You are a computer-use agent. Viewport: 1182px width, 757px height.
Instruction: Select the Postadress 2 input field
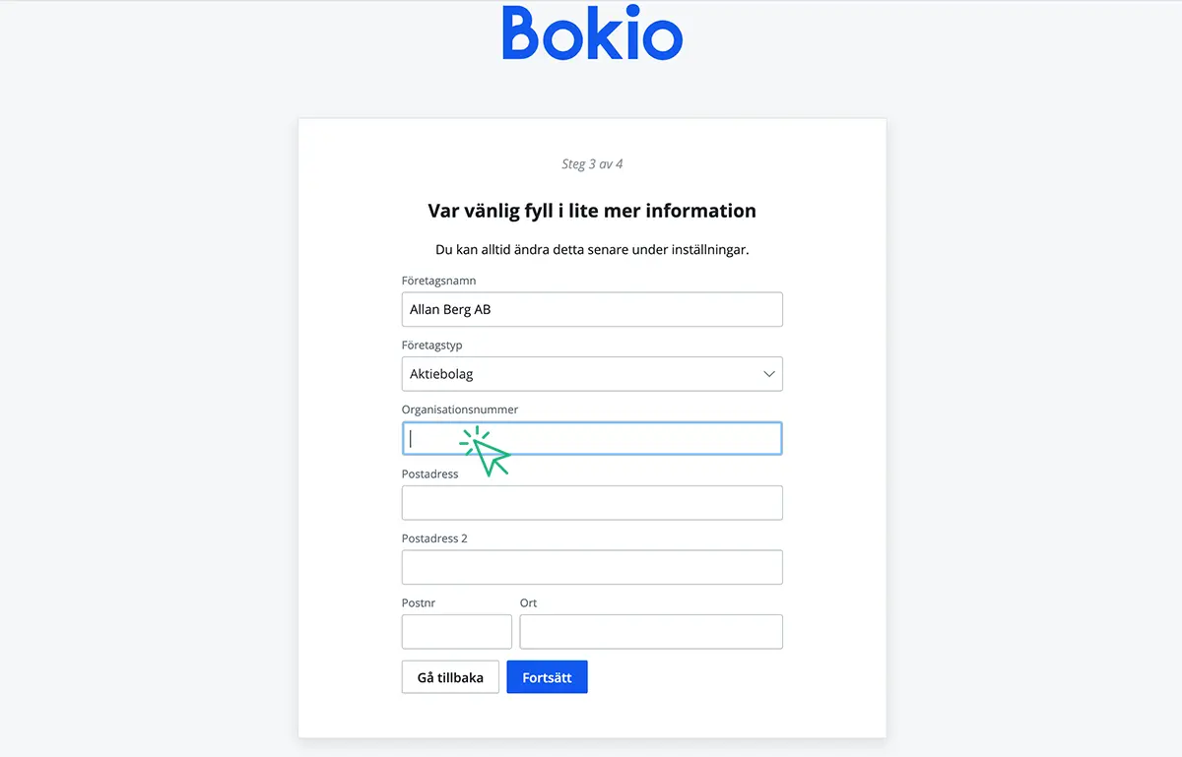(592, 567)
